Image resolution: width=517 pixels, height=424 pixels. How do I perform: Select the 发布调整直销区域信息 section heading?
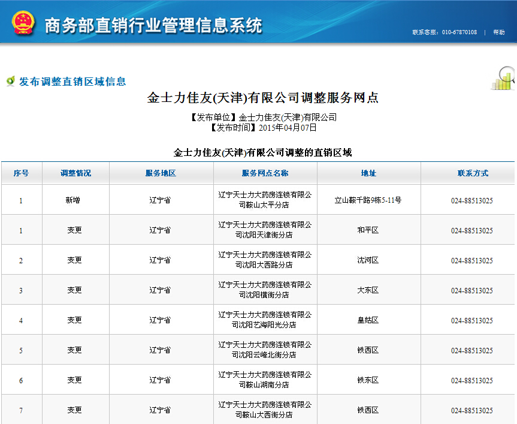click(72, 82)
